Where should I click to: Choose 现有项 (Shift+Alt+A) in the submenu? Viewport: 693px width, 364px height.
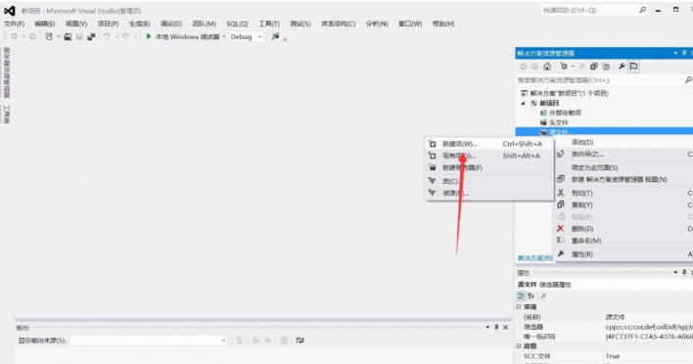click(x=489, y=156)
